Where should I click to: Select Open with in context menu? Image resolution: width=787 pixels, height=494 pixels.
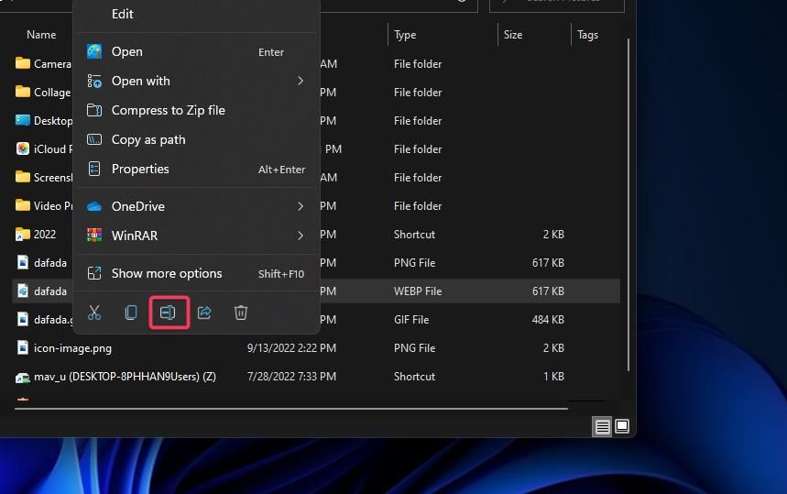(197, 81)
